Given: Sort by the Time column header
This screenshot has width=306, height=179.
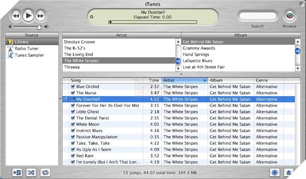Looking at the screenshot, I should [x=152, y=81].
